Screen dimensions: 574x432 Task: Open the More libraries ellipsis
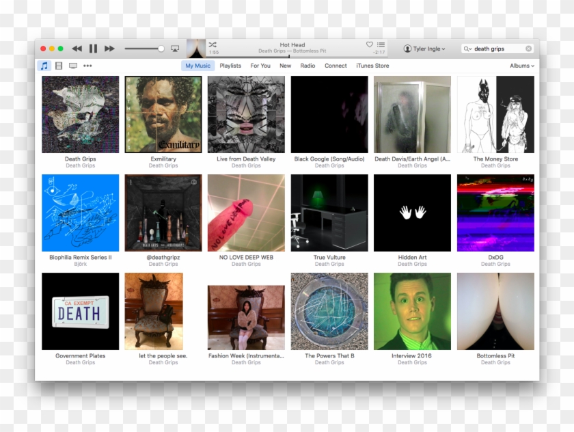tap(87, 66)
